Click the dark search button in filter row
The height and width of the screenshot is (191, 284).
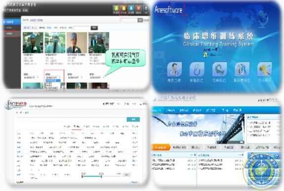94,28
